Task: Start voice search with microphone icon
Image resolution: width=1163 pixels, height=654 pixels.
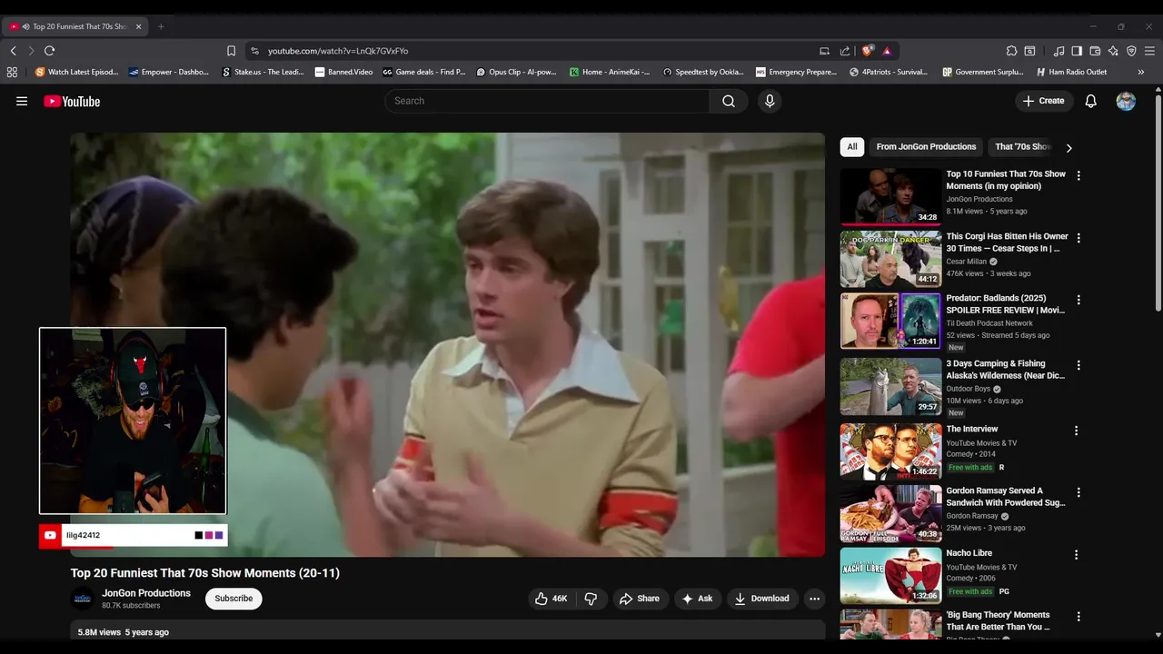Action: (770, 101)
